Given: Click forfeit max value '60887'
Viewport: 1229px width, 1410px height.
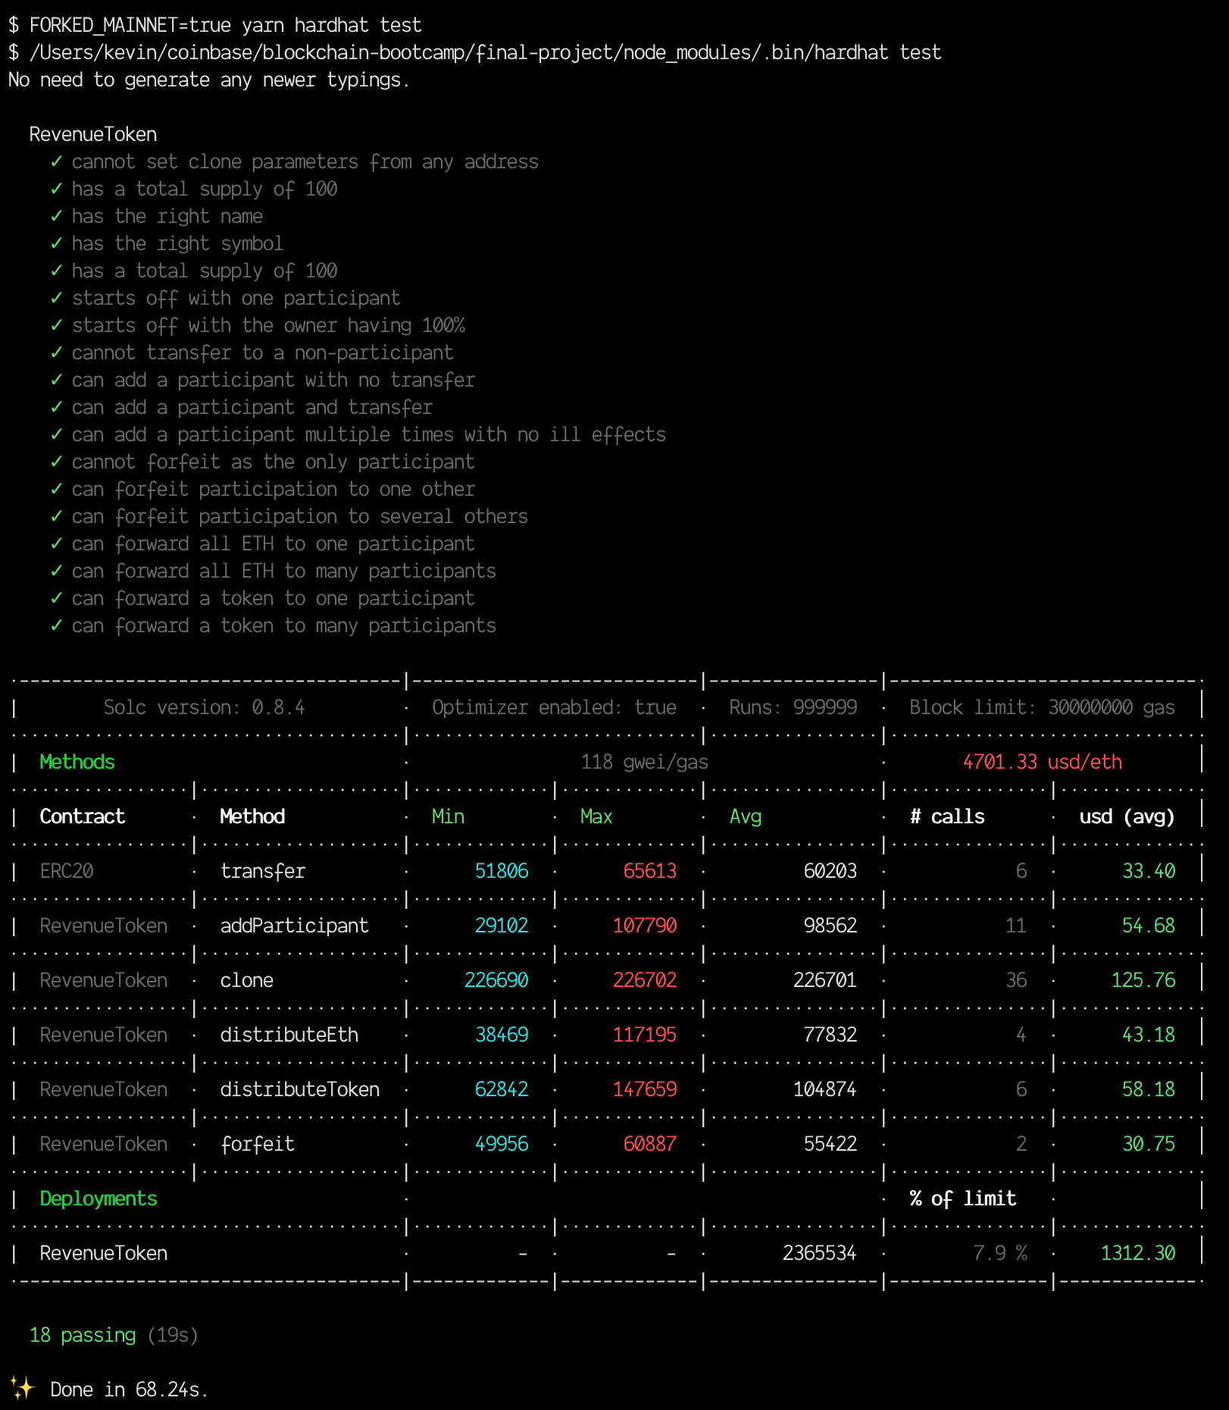Looking at the screenshot, I should pyautogui.click(x=650, y=1144).
